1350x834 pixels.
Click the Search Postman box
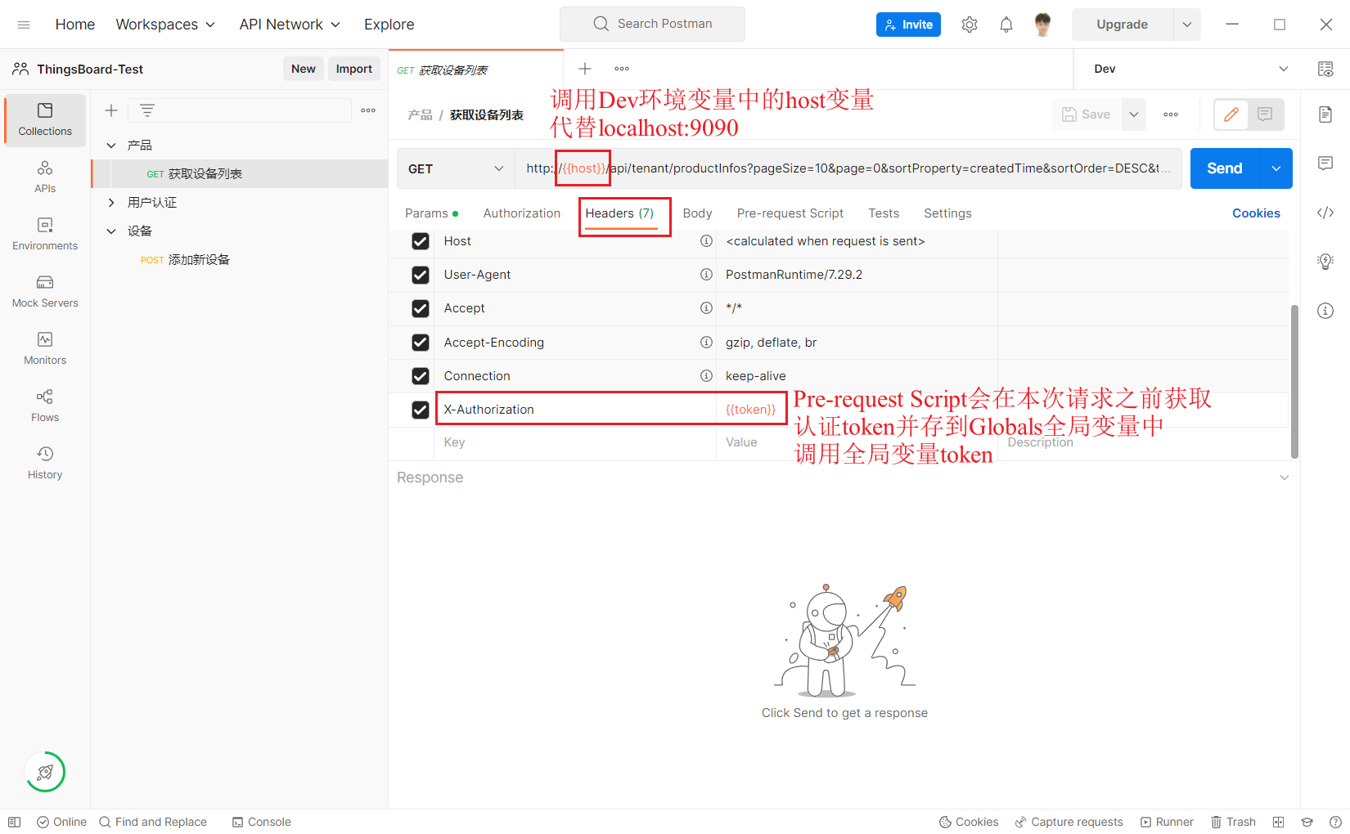click(652, 24)
